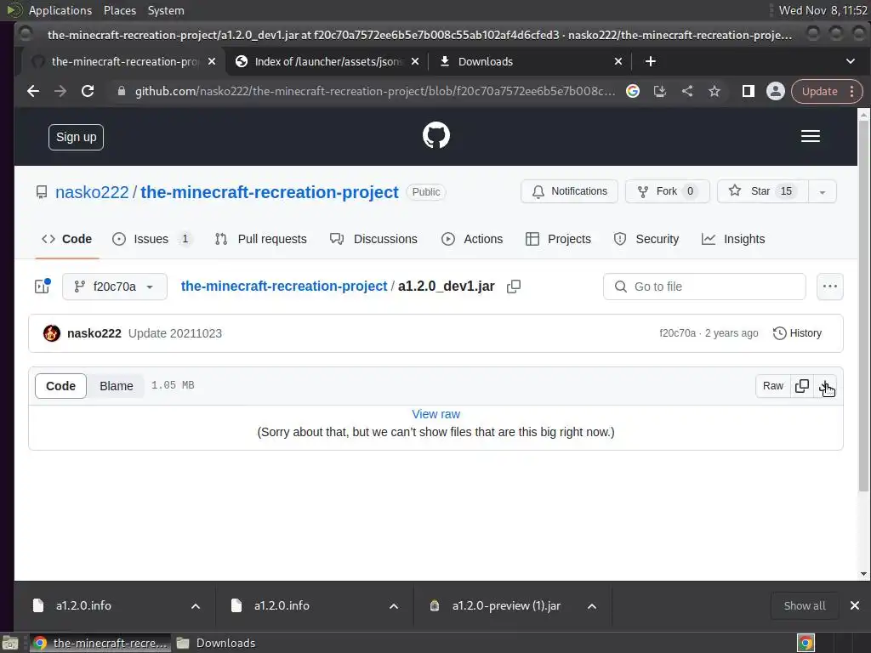Screen dimensions: 871x653
Task: Star the repository
Action: click(763, 191)
